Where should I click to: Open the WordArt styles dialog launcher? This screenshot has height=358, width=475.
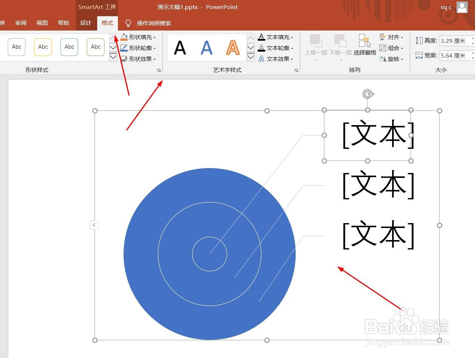tap(296, 70)
